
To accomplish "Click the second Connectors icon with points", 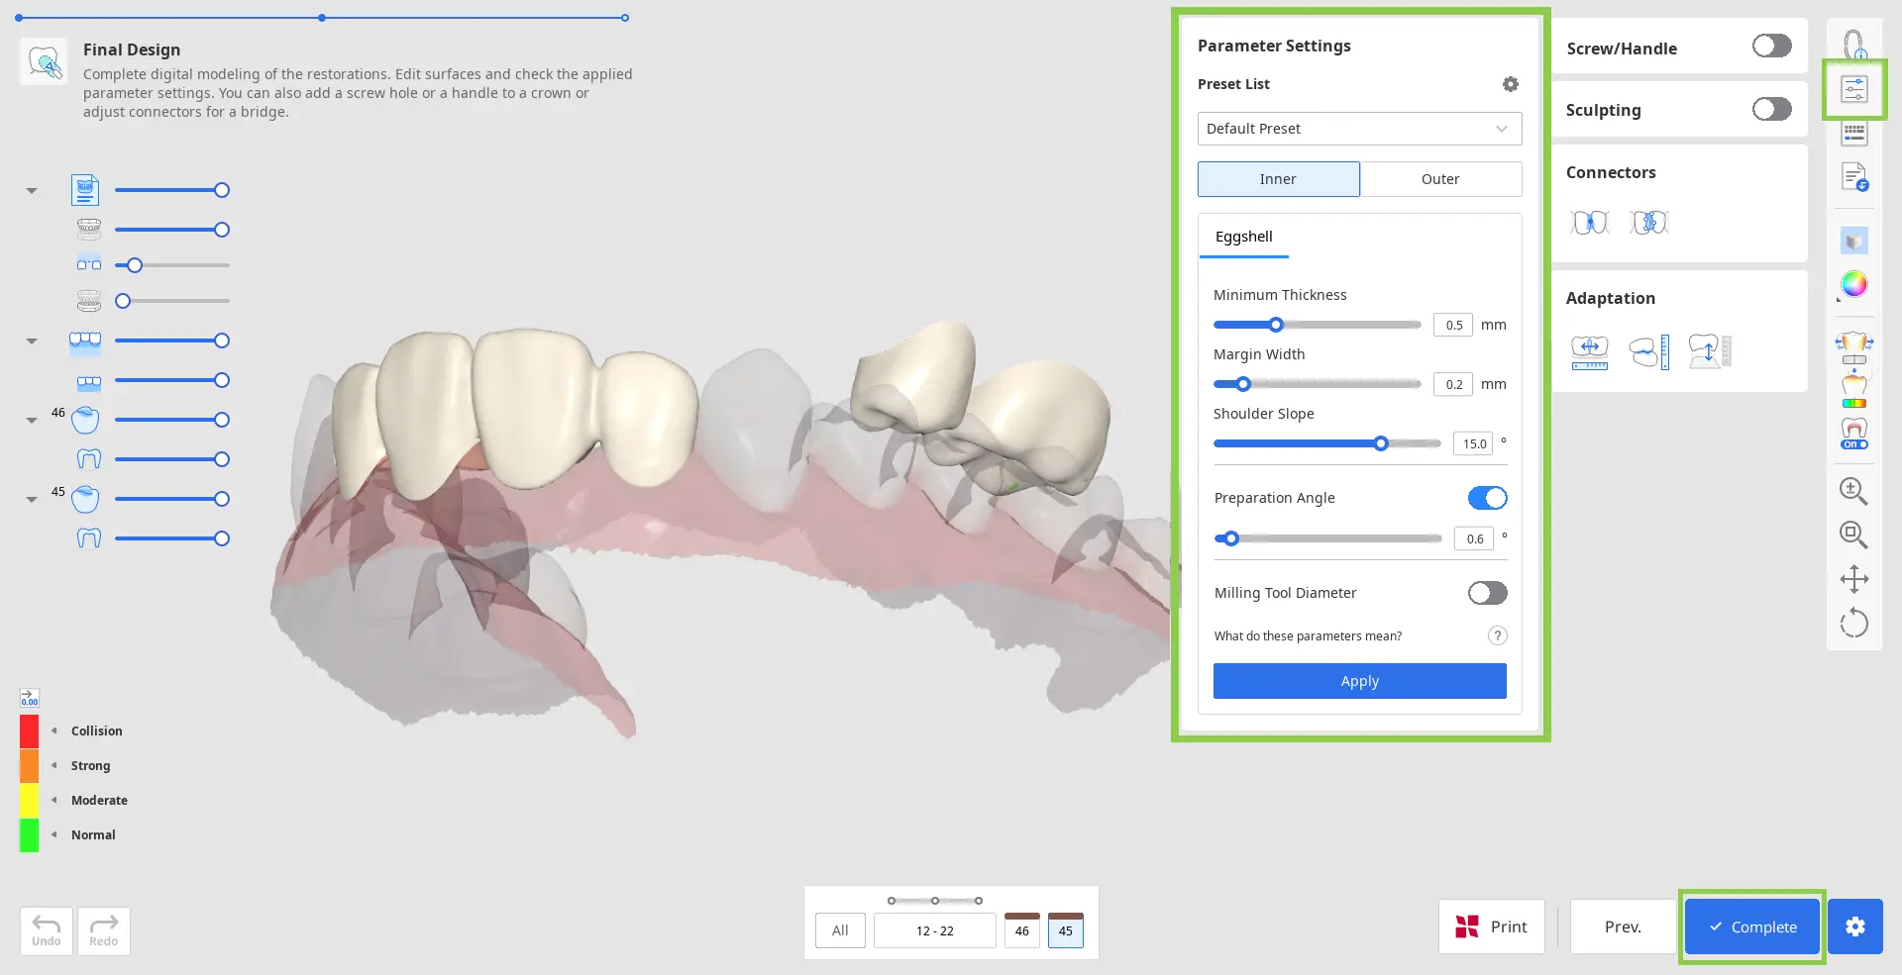I will click(1649, 223).
